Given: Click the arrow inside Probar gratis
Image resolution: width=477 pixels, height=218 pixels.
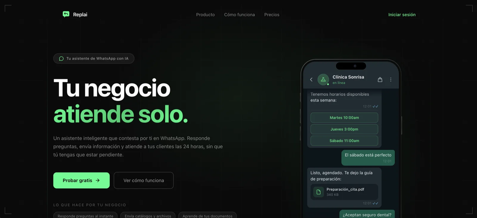Looking at the screenshot, I should click(98, 180).
